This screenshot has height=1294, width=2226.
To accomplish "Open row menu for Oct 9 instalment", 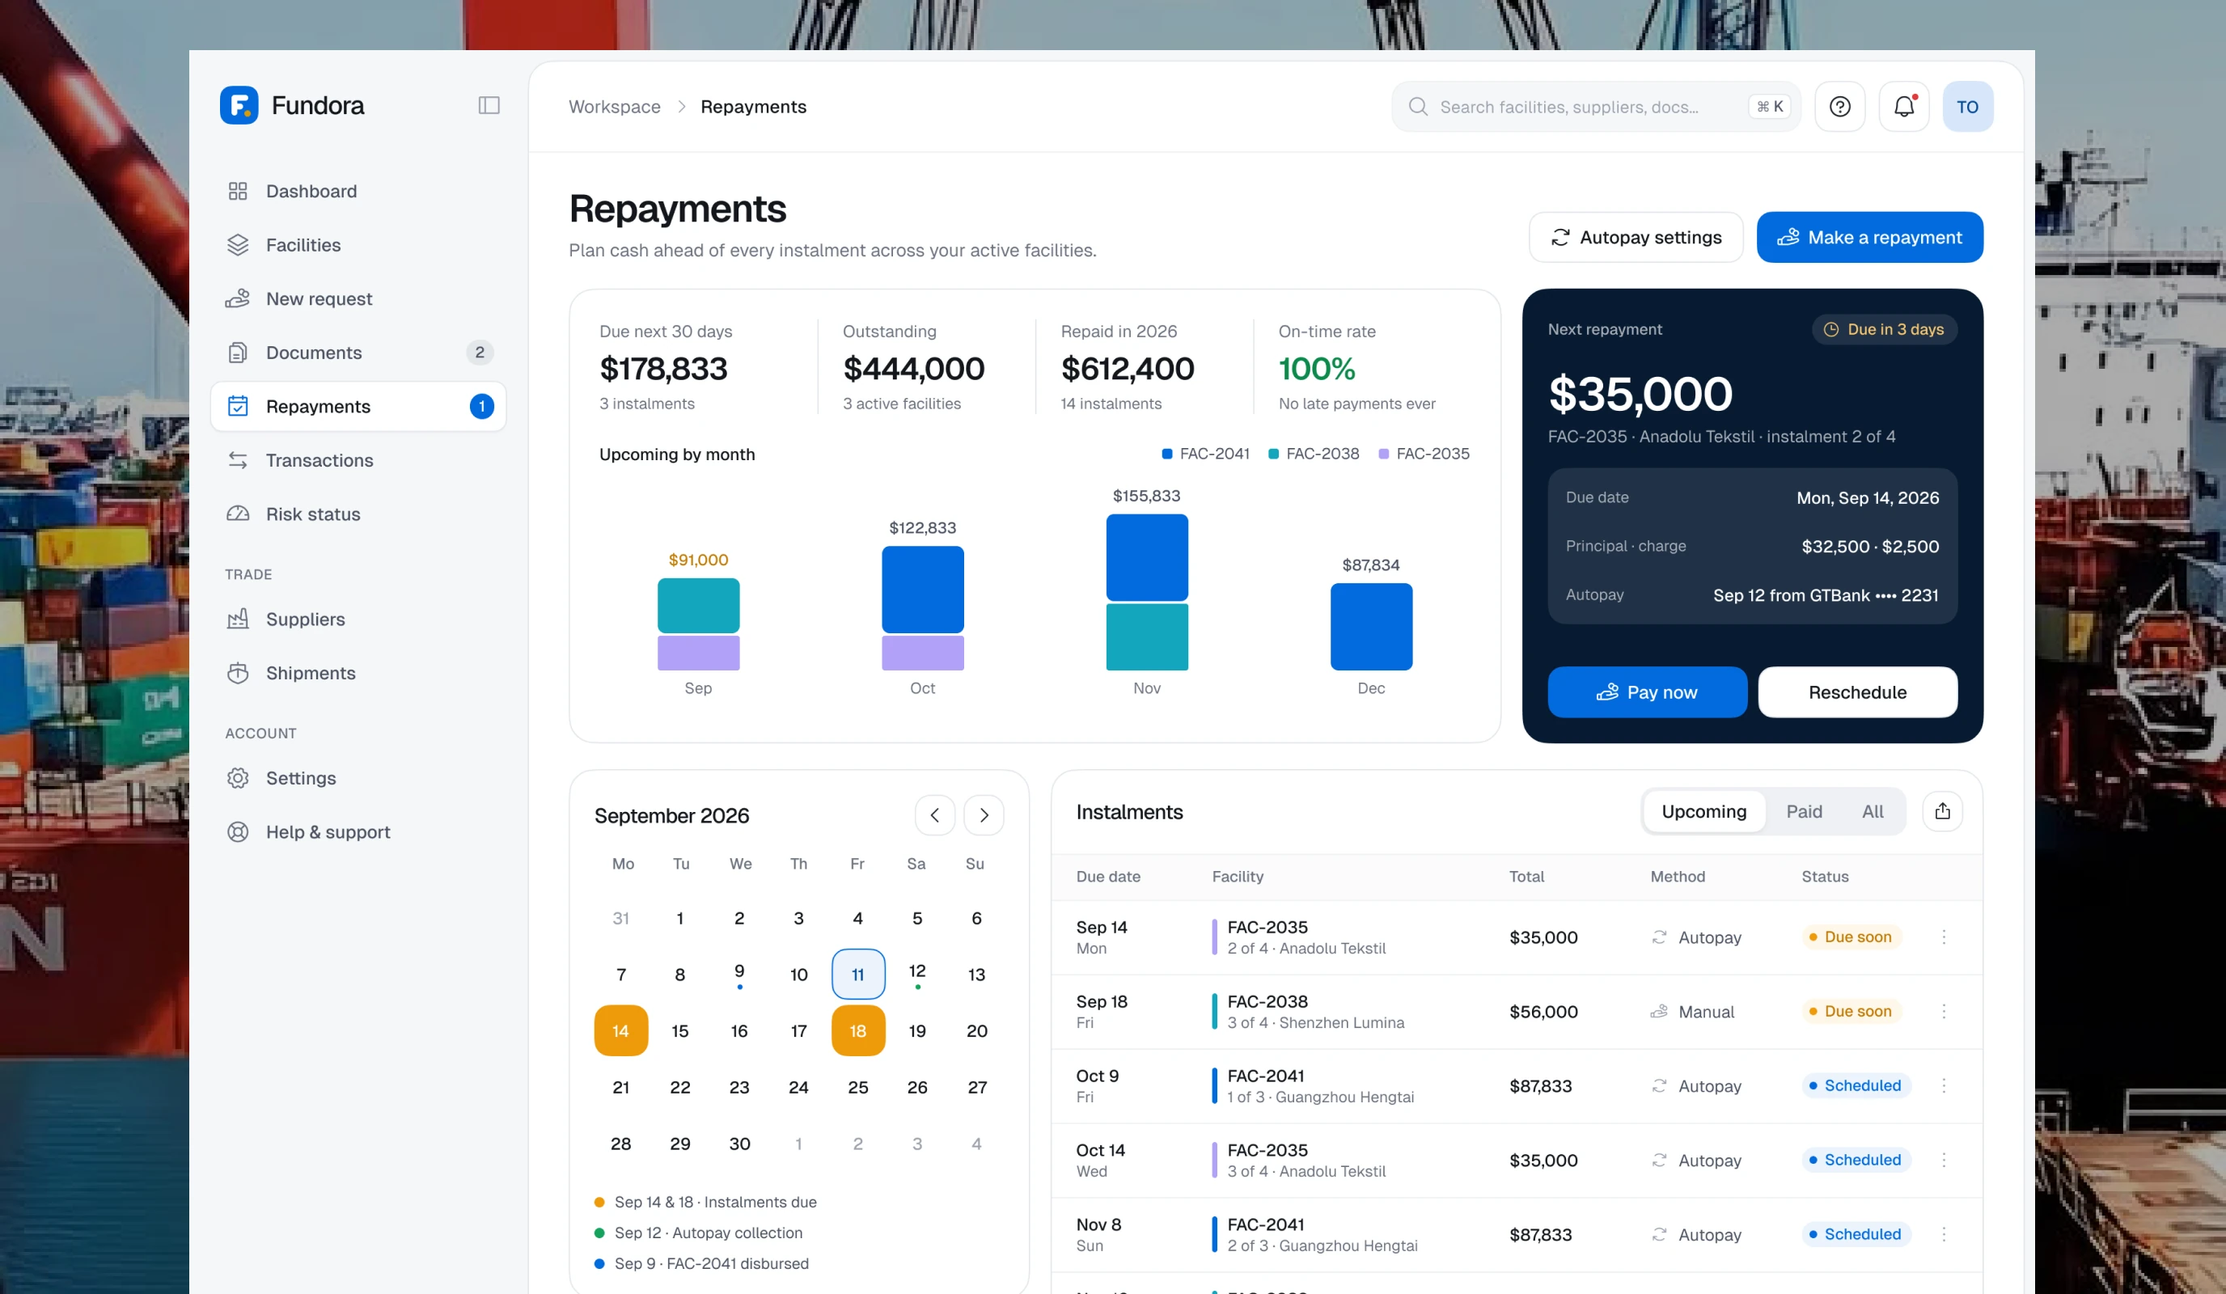I will (x=1944, y=1085).
